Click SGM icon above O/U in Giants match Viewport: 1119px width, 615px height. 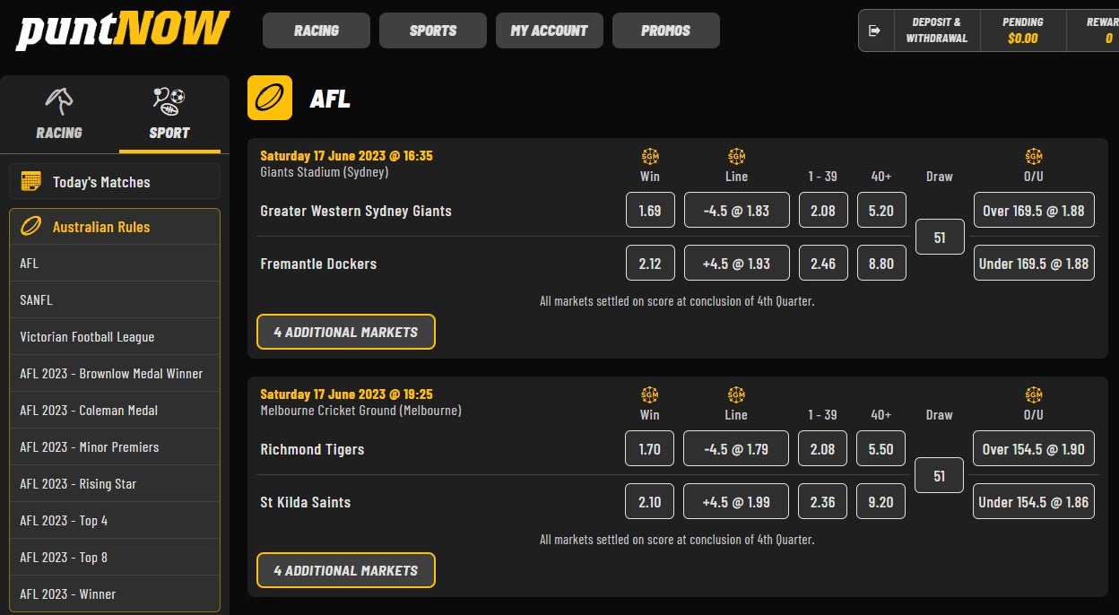(x=1034, y=156)
